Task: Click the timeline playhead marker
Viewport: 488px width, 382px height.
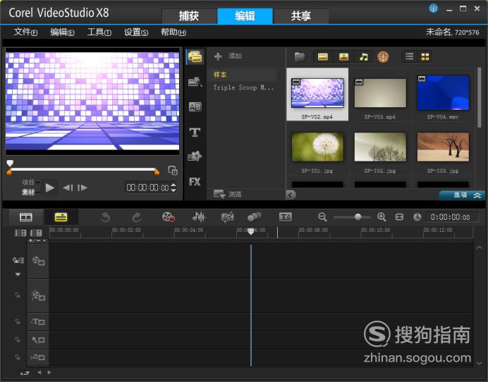Action: [250, 231]
